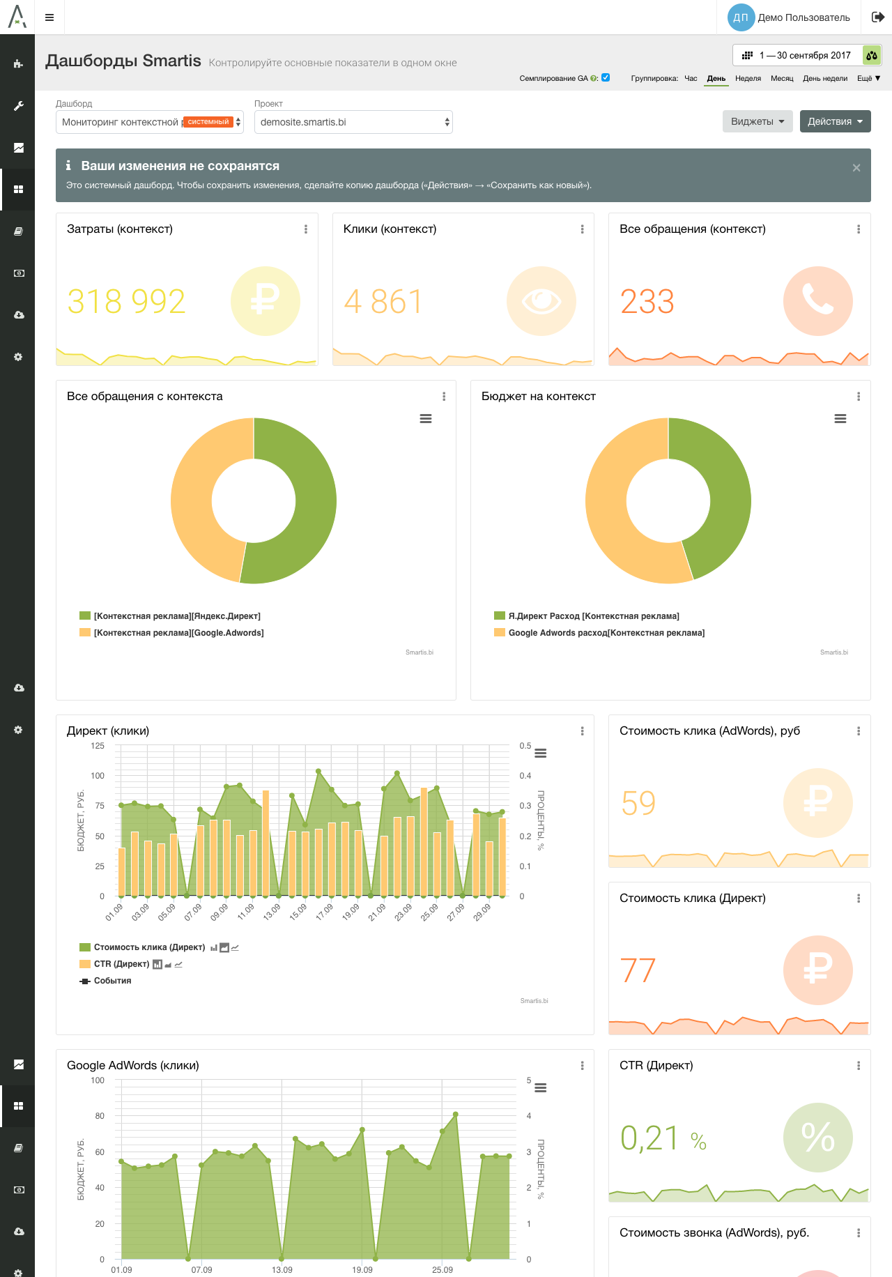892x1277 pixels.
Task: Open options menu for CTR (Директ) widget
Action: [x=858, y=1066]
